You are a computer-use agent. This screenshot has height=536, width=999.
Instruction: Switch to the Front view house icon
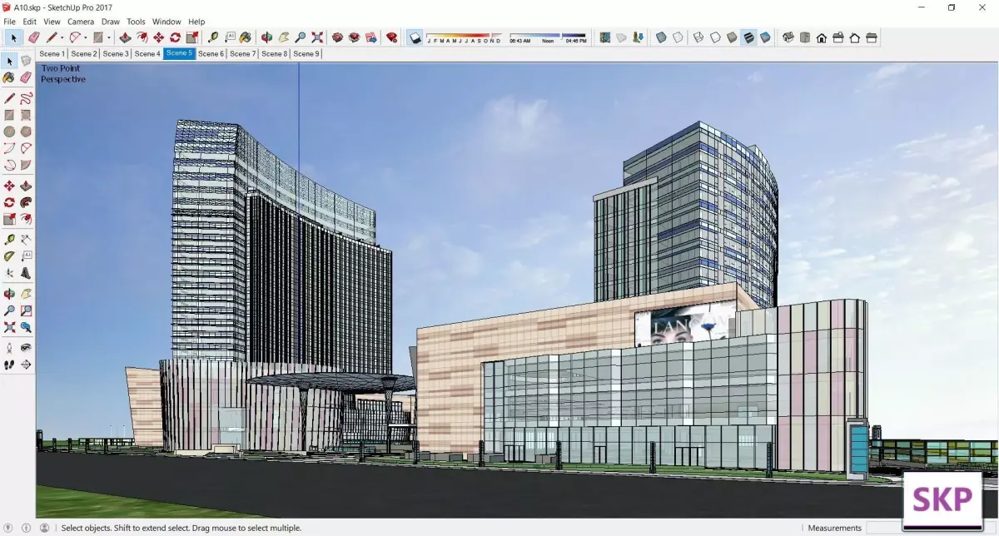(821, 37)
